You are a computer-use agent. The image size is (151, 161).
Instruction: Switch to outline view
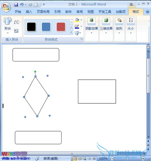coord(89,159)
